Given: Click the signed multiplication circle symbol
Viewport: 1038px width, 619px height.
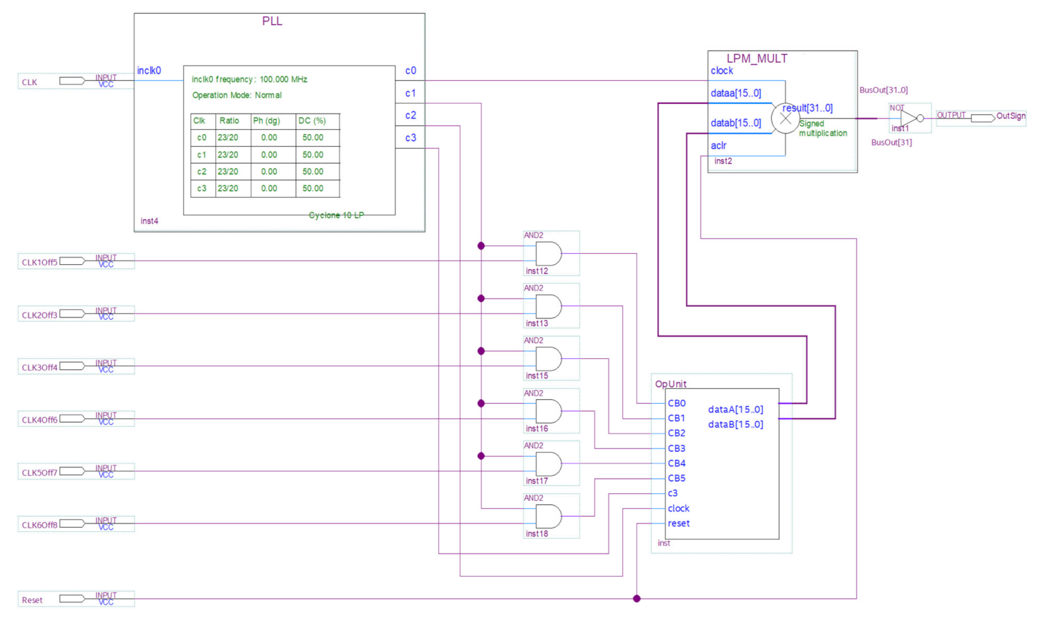Looking at the screenshot, I should tap(784, 119).
